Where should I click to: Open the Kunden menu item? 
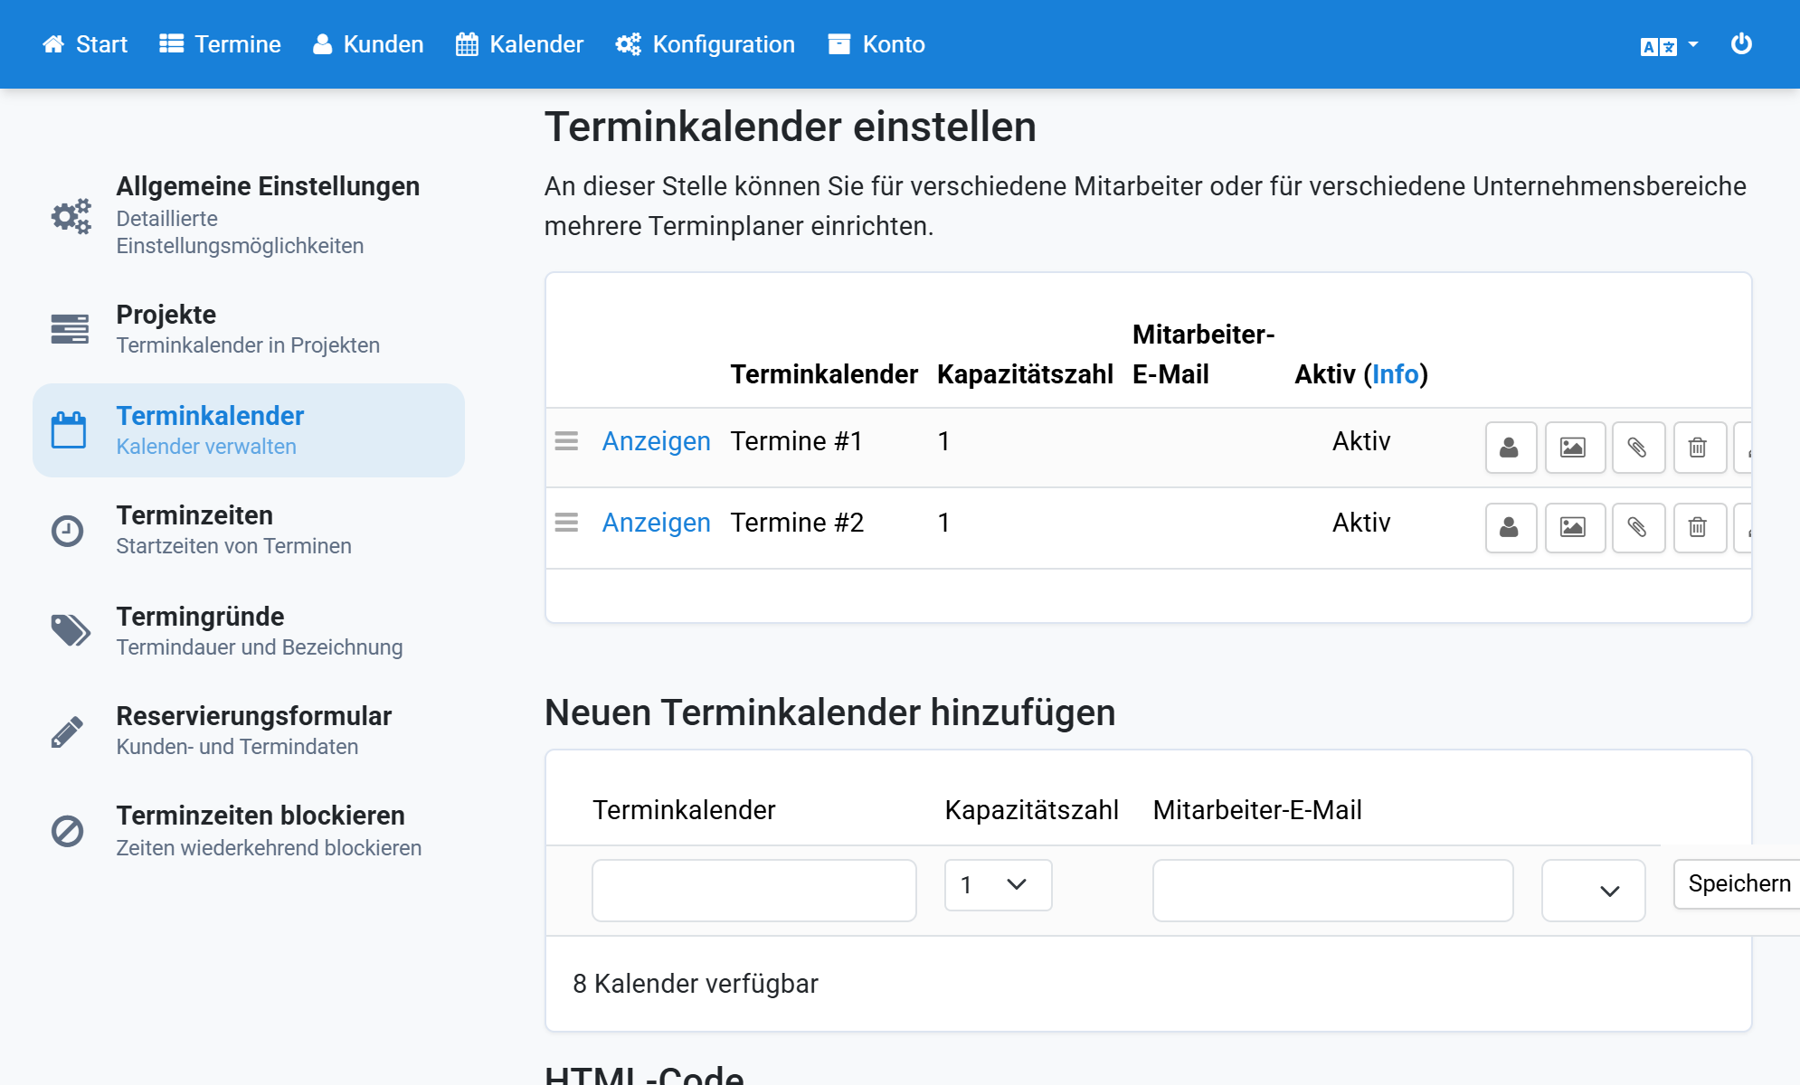[x=367, y=44]
